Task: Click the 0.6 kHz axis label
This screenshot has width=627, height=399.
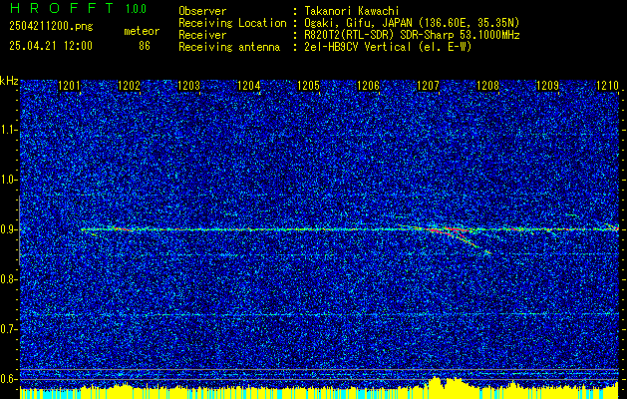Action: 9,379
